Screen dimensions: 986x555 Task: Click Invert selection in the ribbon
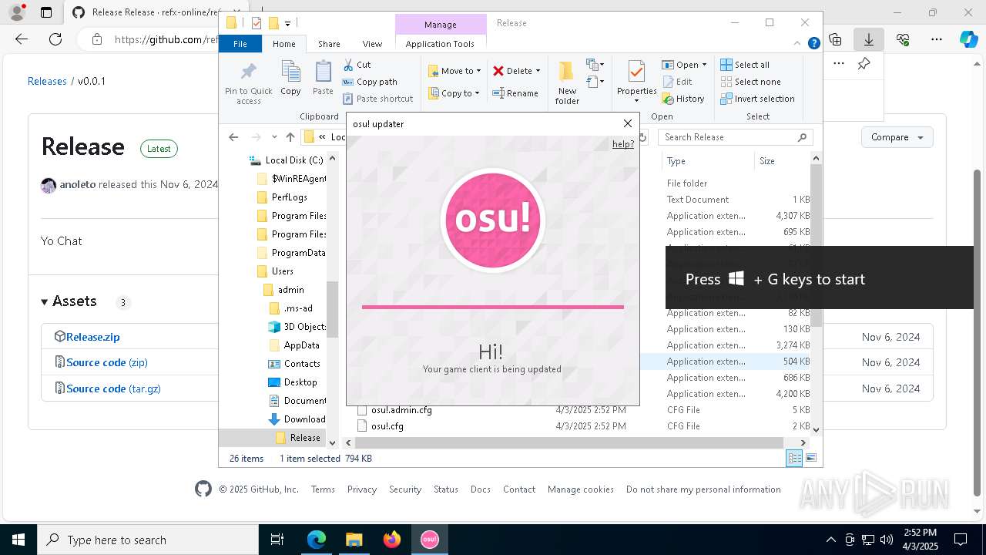click(757, 99)
